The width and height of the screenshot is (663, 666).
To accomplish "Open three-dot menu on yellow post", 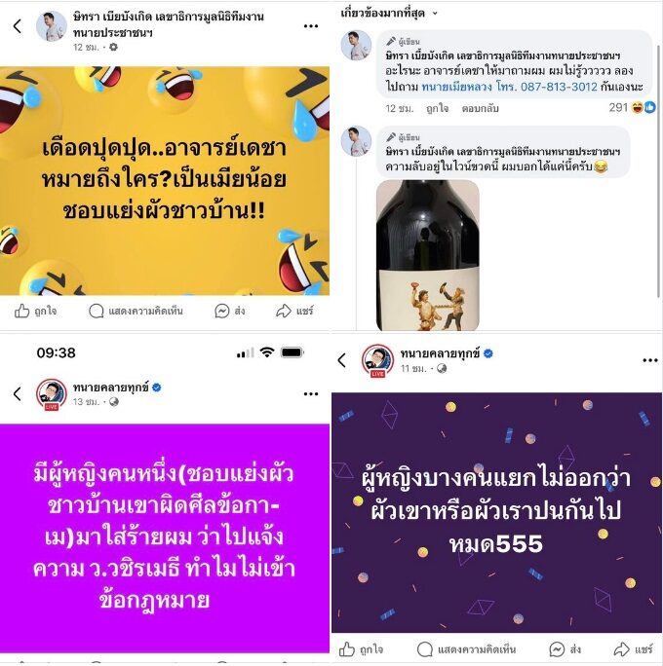I will [x=311, y=26].
